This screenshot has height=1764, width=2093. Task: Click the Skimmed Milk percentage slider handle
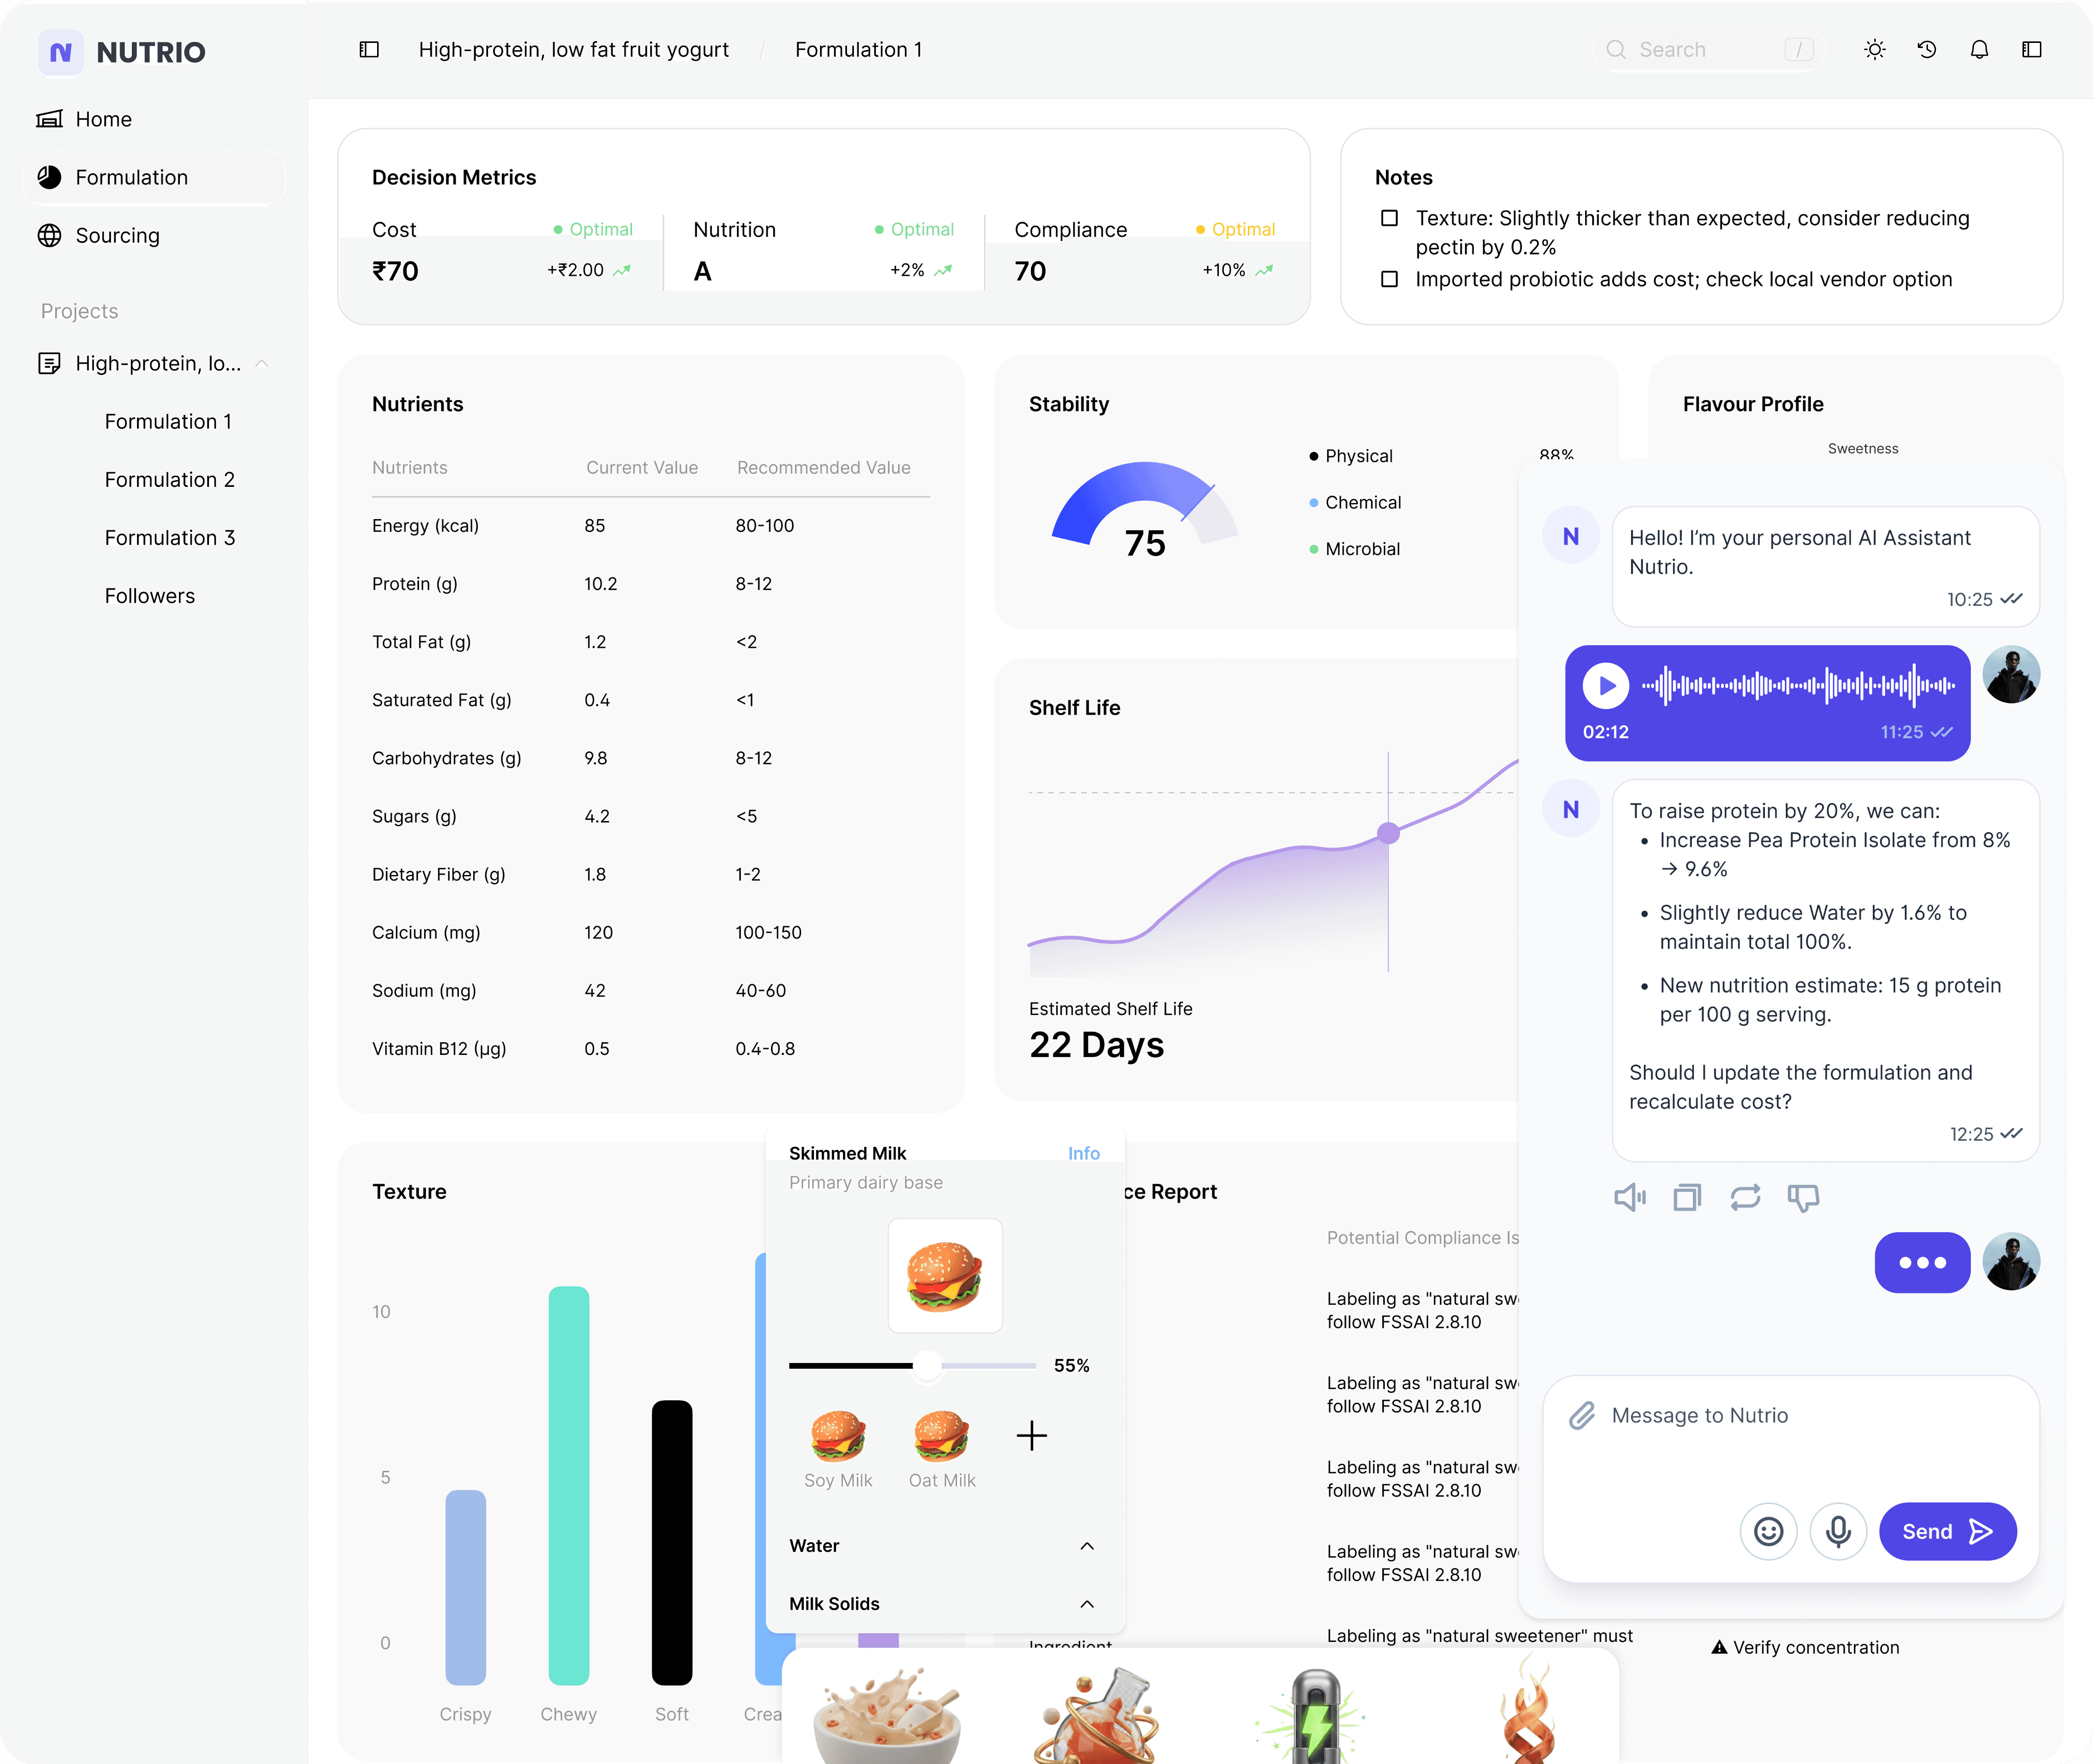click(927, 1365)
